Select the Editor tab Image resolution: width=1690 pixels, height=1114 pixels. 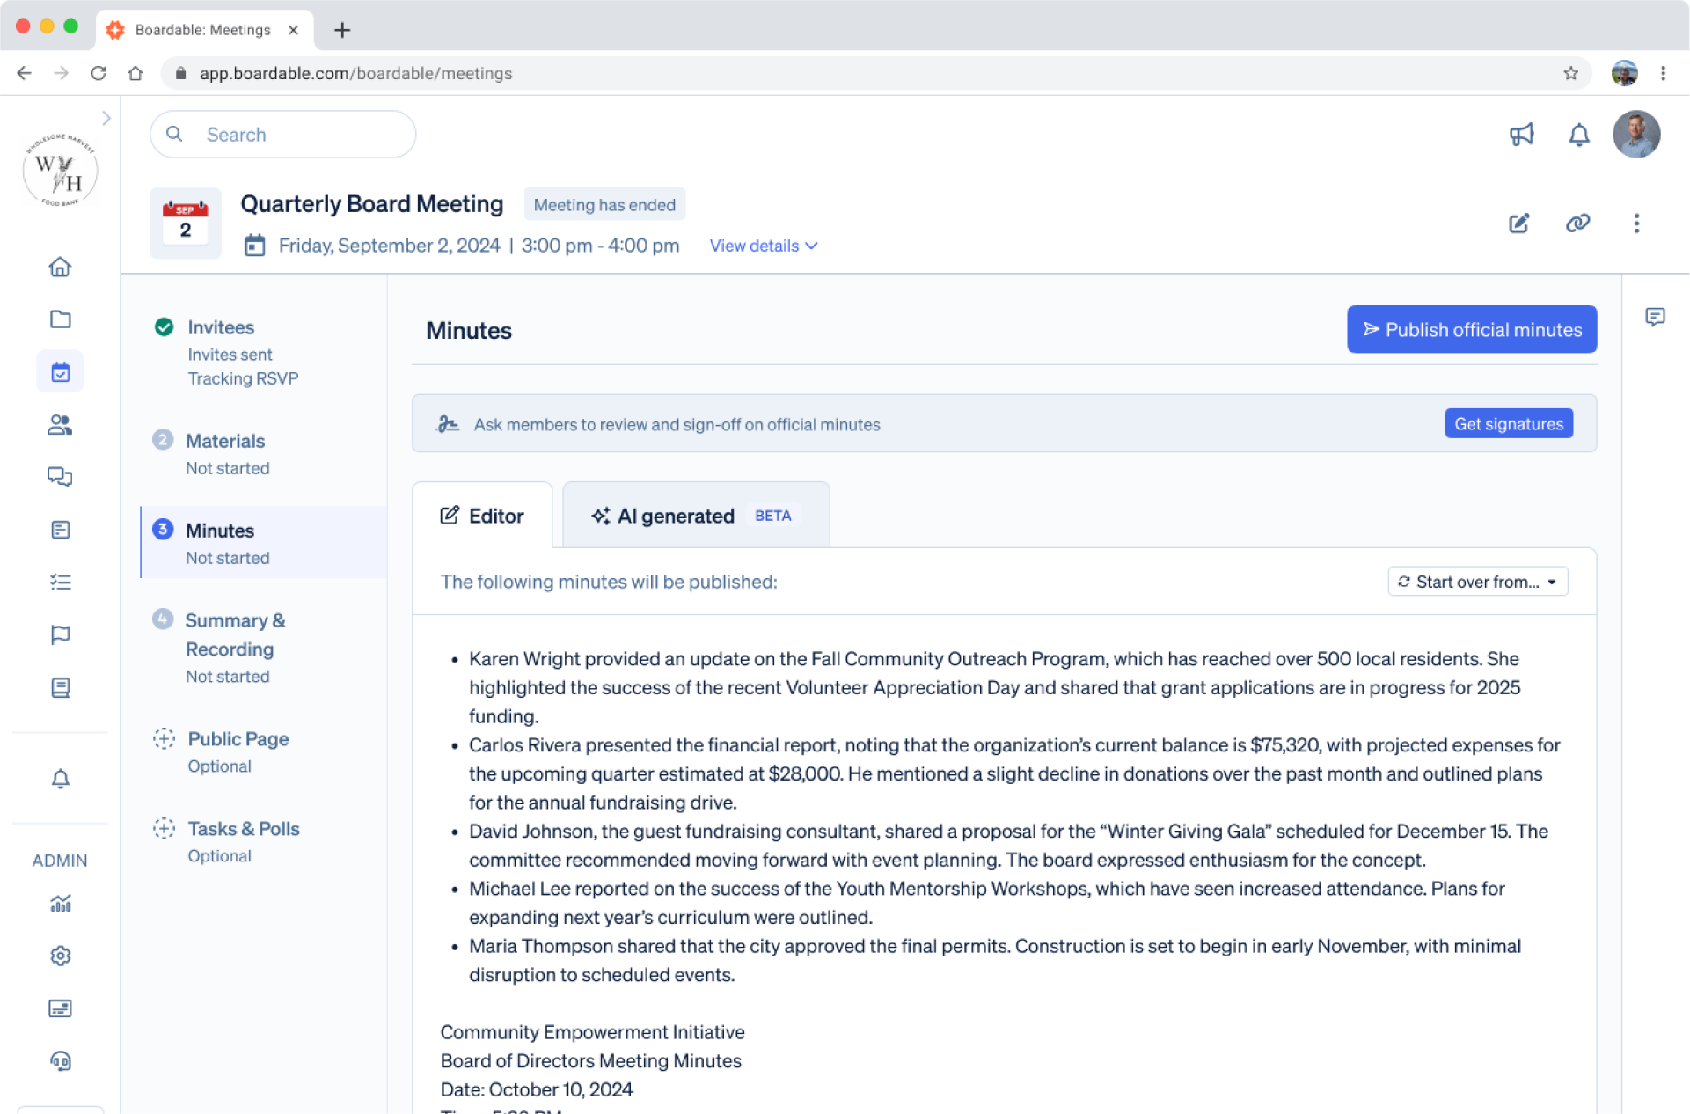(482, 516)
